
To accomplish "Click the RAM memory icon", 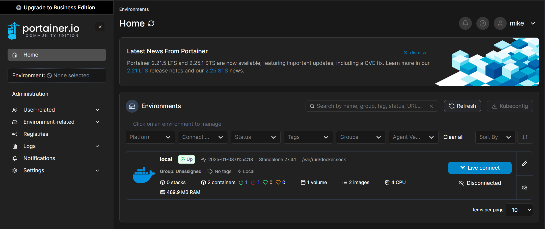I will pyautogui.click(x=162, y=192).
